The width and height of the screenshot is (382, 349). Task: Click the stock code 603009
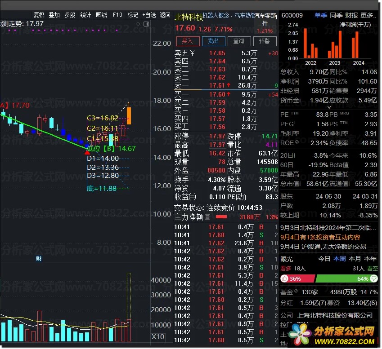(x=292, y=15)
